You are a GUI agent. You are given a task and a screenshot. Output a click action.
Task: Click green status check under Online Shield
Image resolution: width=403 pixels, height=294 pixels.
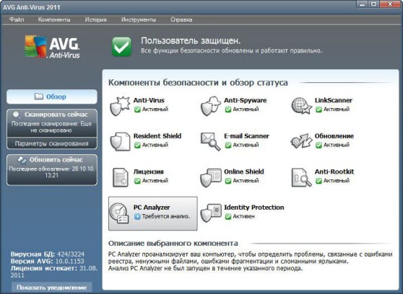[x=228, y=181]
